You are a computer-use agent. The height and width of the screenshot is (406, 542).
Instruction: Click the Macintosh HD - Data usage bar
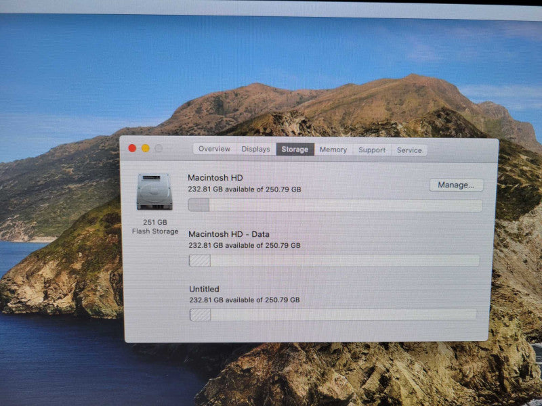coord(334,261)
